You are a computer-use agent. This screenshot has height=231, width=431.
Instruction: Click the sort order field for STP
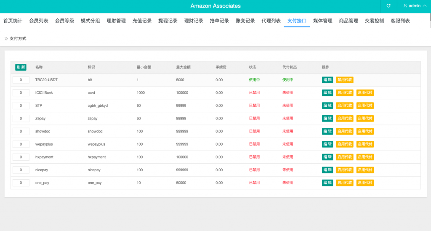(x=21, y=106)
